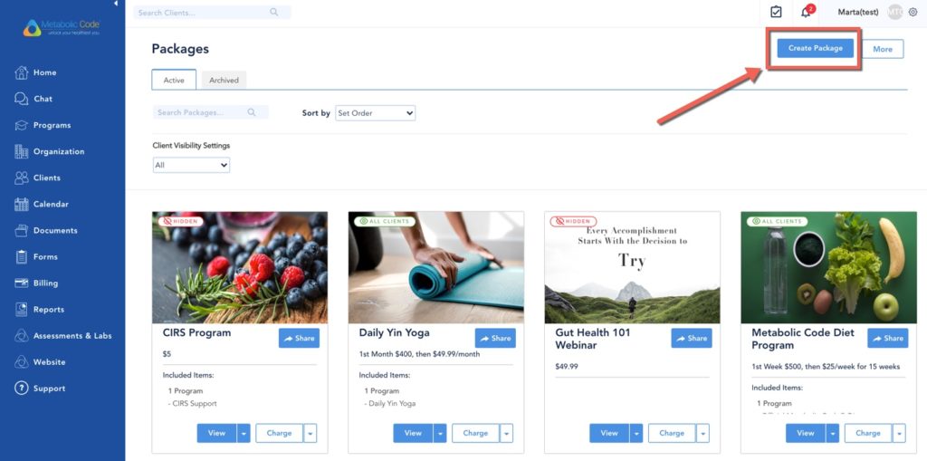
Task: Click the Calendar icon in sidebar
Action: [x=22, y=204]
